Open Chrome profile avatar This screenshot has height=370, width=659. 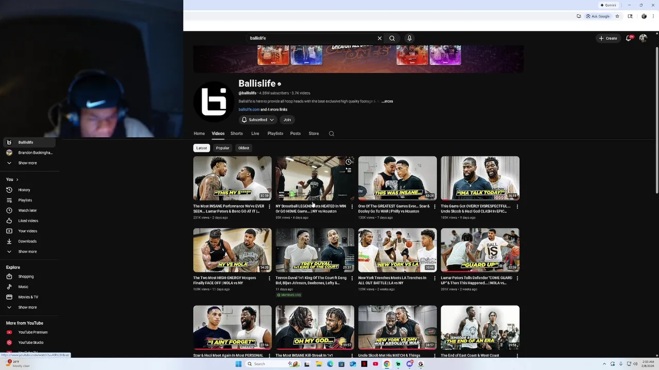click(x=644, y=16)
